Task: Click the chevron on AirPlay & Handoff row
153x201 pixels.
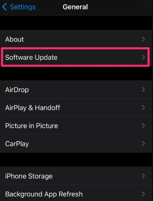Action: coord(143,108)
